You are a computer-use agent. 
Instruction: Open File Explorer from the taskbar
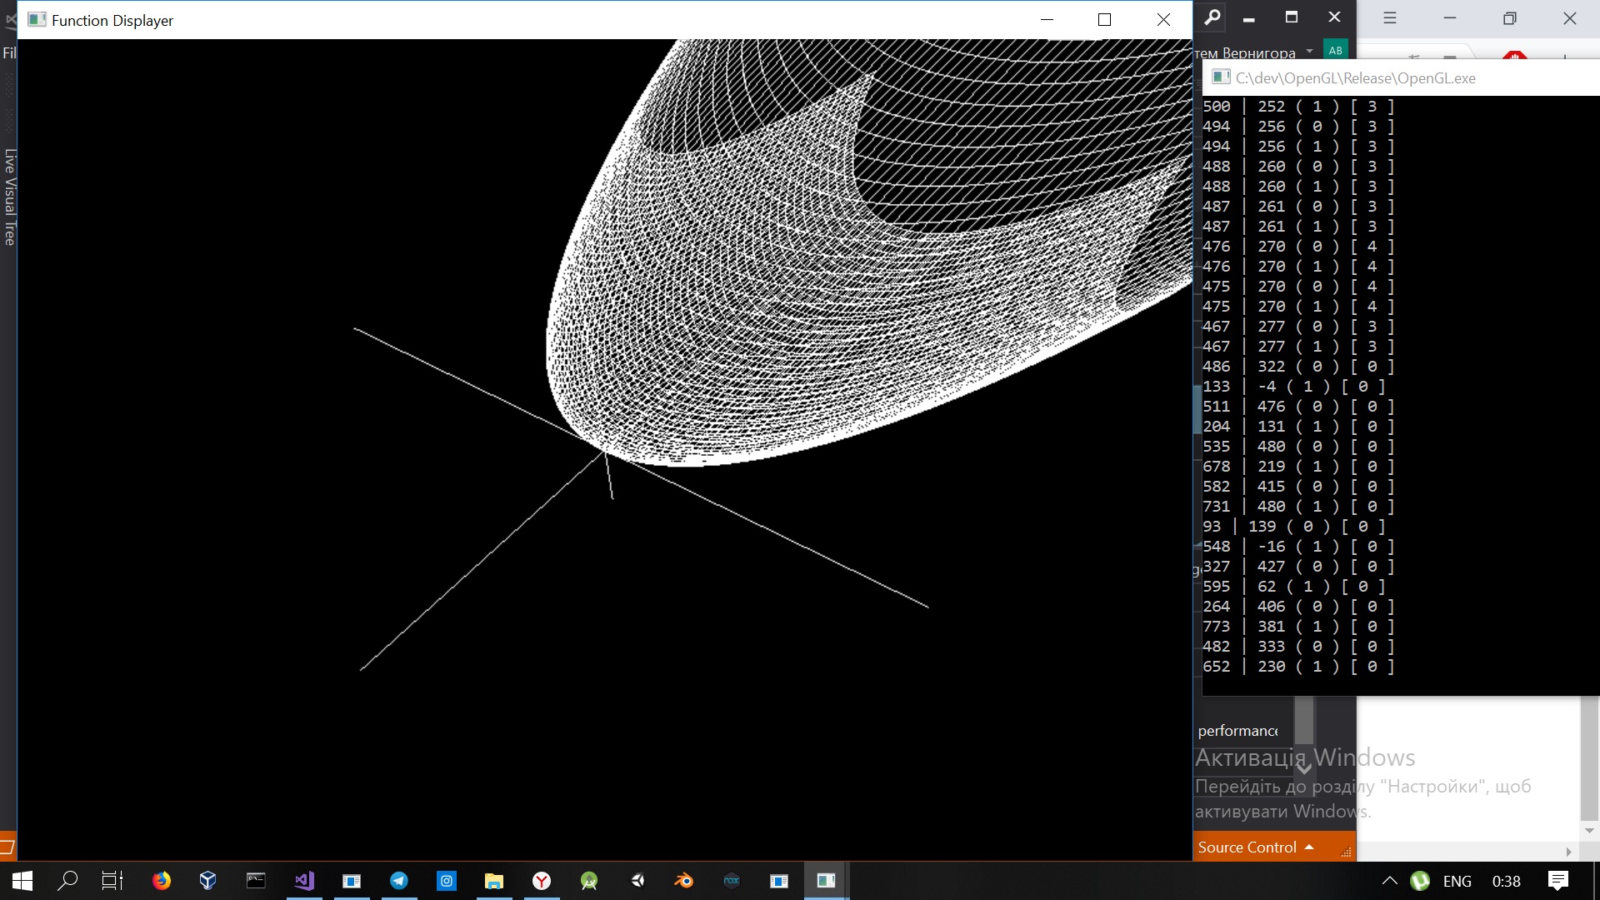[x=494, y=881]
